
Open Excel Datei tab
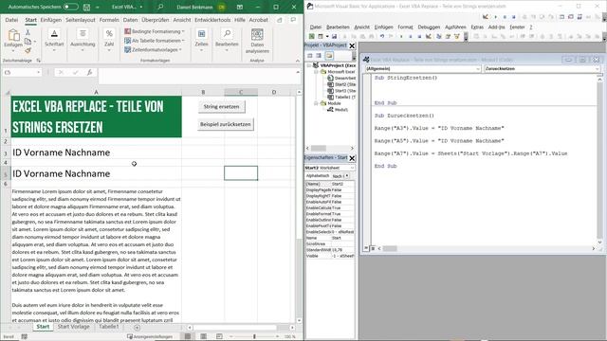click(x=11, y=20)
